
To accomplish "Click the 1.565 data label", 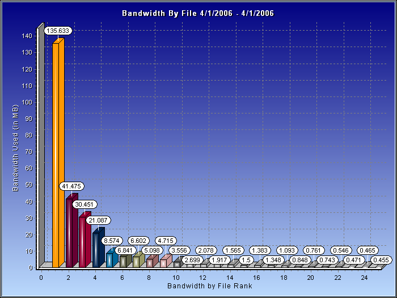I will point(233,251).
